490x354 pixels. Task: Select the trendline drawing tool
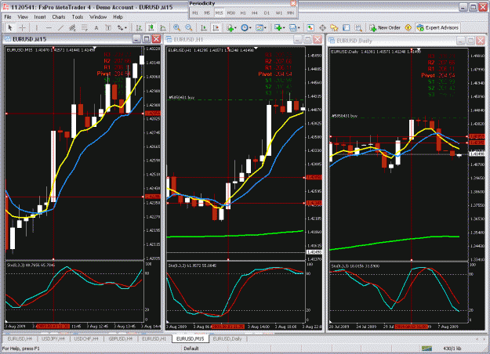click(x=60, y=27)
